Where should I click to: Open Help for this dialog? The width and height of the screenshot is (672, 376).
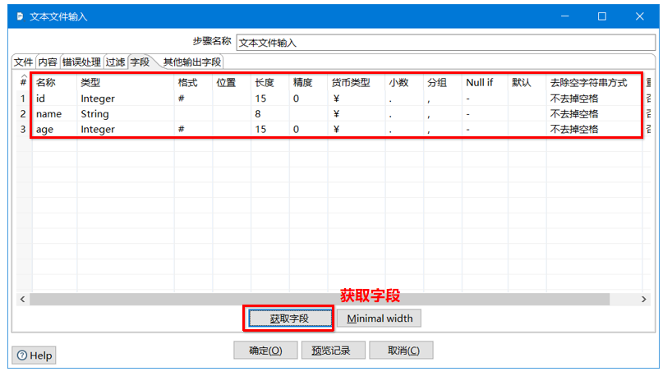click(x=34, y=355)
